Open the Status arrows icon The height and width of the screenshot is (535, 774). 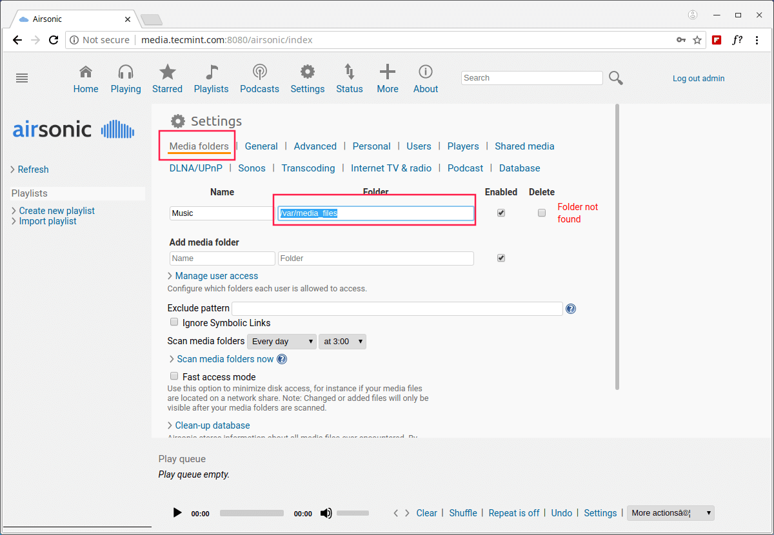pyautogui.click(x=349, y=72)
